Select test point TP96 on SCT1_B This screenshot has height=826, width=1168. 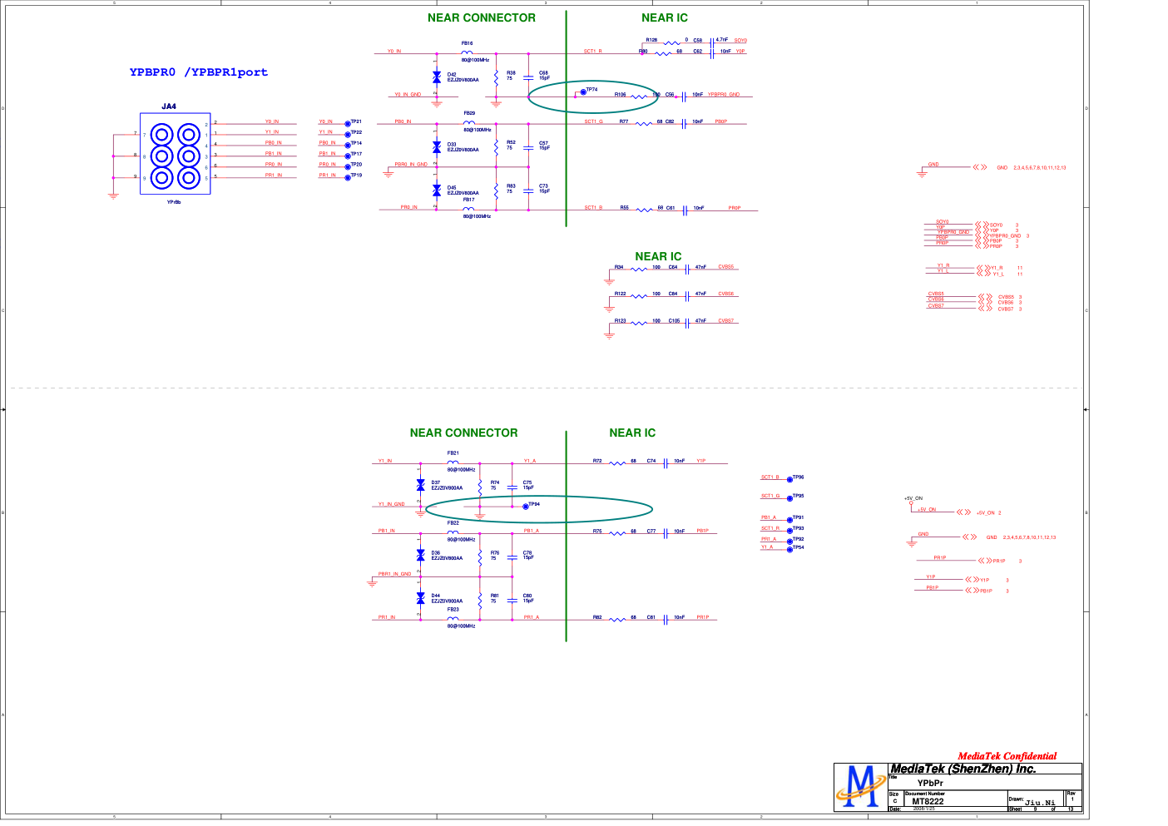click(x=789, y=479)
